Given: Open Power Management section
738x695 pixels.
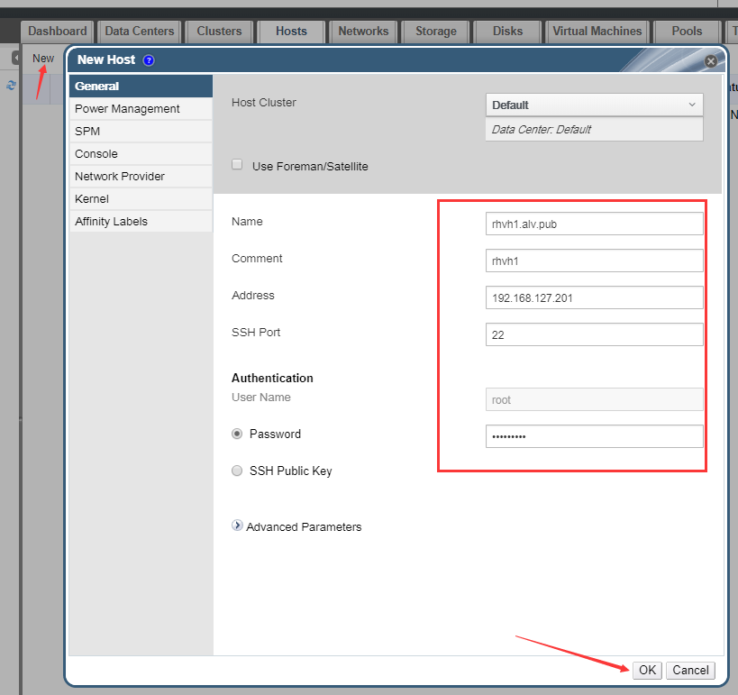Looking at the screenshot, I should pyautogui.click(x=141, y=109).
